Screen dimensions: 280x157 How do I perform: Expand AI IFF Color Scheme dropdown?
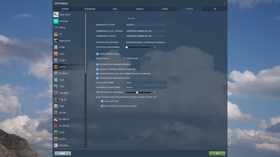click(146, 83)
